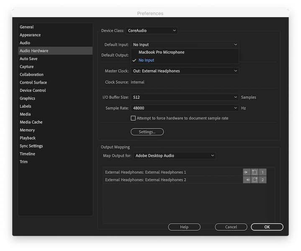The image size is (301, 251).
Task: Enable force hardware to document sample rate
Action: (134, 118)
